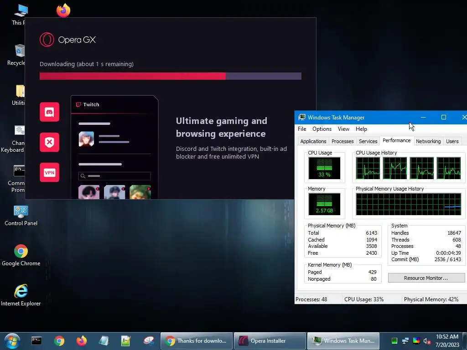The height and width of the screenshot is (350, 467).
Task: Open the Recycle Bin desktop icon
Action: click(16, 55)
